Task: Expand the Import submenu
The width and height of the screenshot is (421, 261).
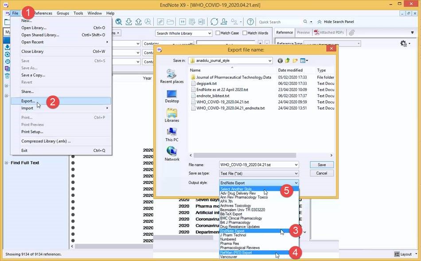Action: pos(107,108)
